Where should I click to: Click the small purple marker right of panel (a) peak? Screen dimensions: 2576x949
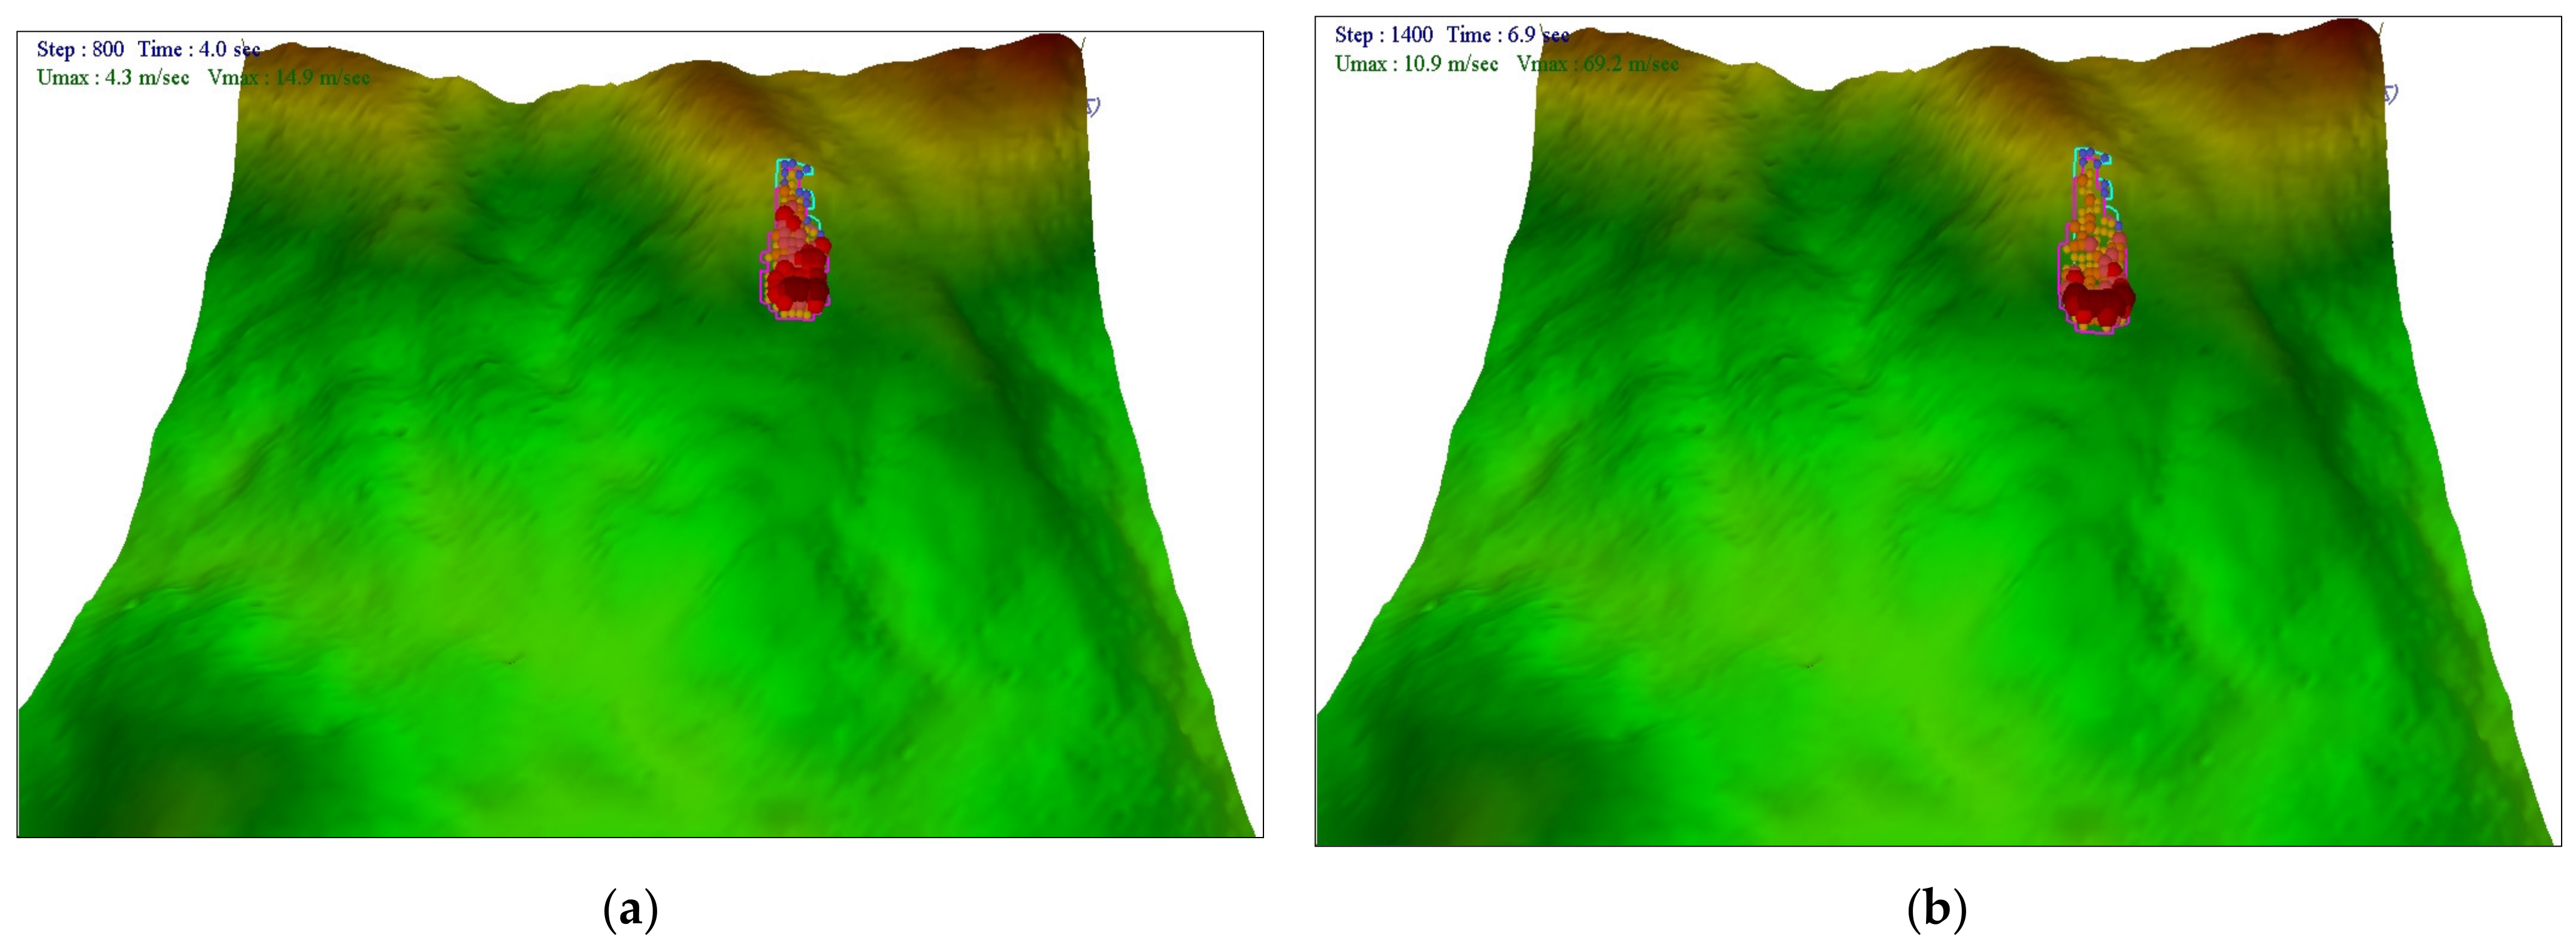coord(1093,107)
